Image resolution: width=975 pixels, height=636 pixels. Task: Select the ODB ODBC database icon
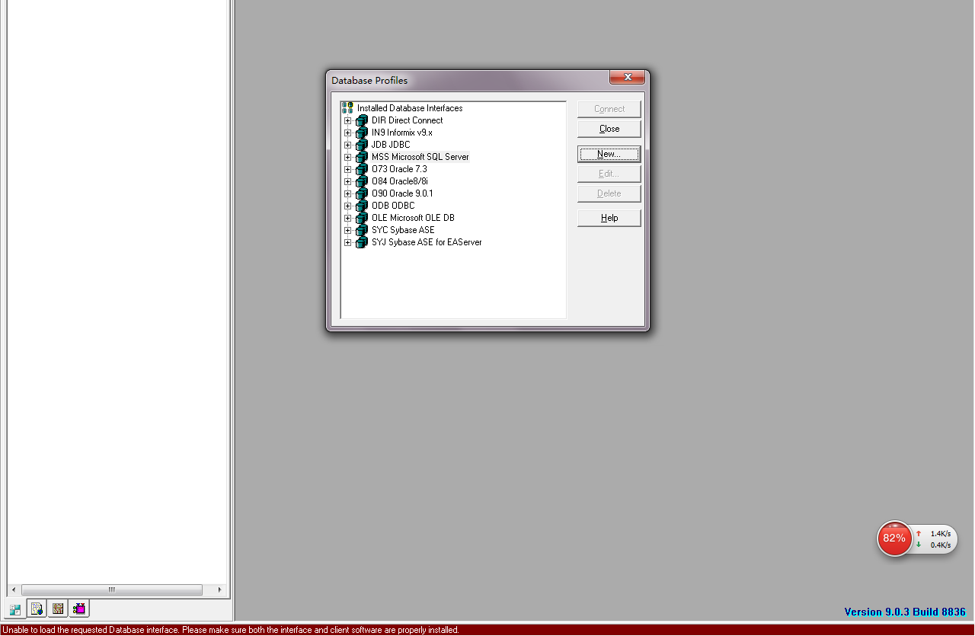362,206
